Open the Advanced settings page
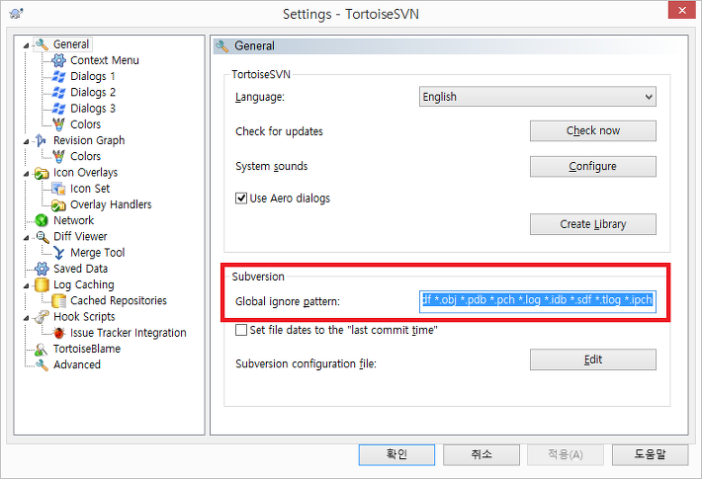 [77, 365]
